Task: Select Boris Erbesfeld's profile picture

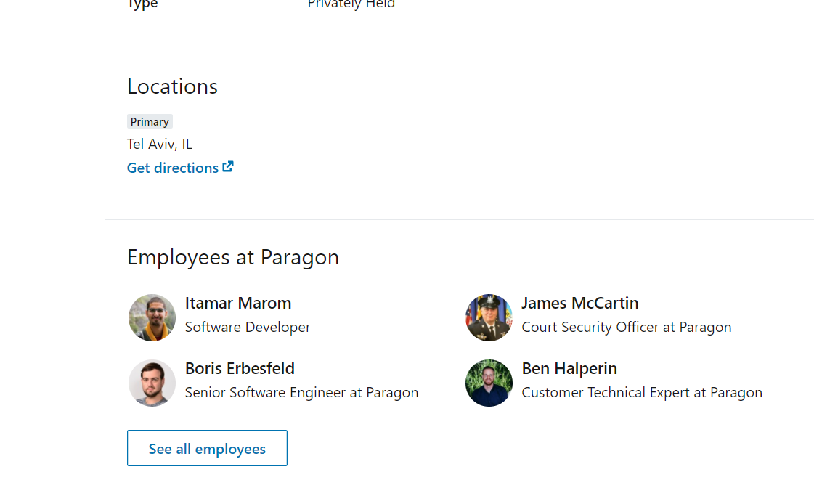Action: (x=152, y=383)
